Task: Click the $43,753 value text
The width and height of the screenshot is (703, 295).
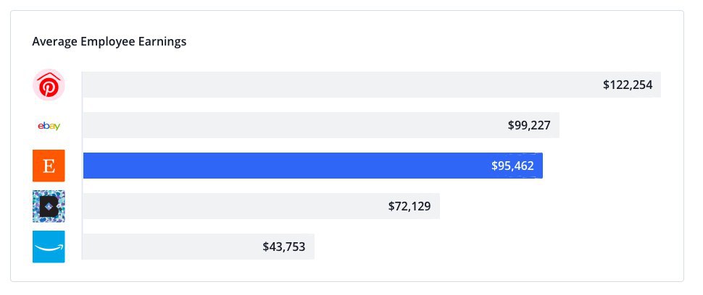Action: (x=284, y=247)
